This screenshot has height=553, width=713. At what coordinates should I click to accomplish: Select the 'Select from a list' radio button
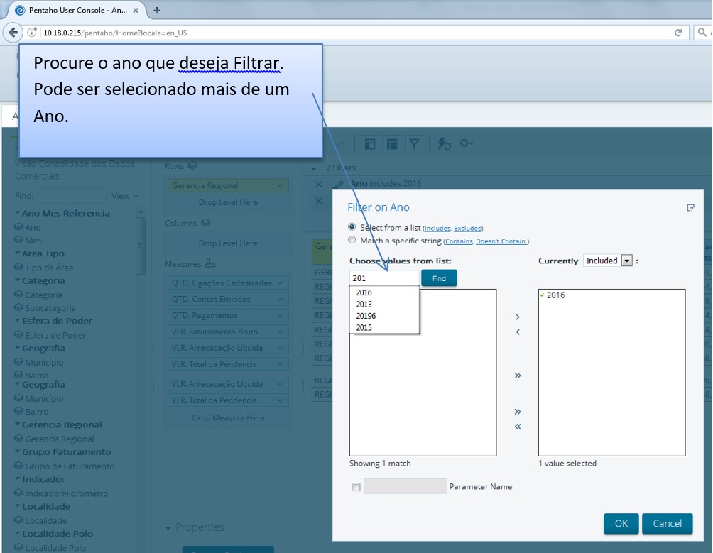(352, 228)
